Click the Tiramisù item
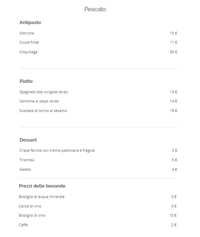 [x=27, y=160]
